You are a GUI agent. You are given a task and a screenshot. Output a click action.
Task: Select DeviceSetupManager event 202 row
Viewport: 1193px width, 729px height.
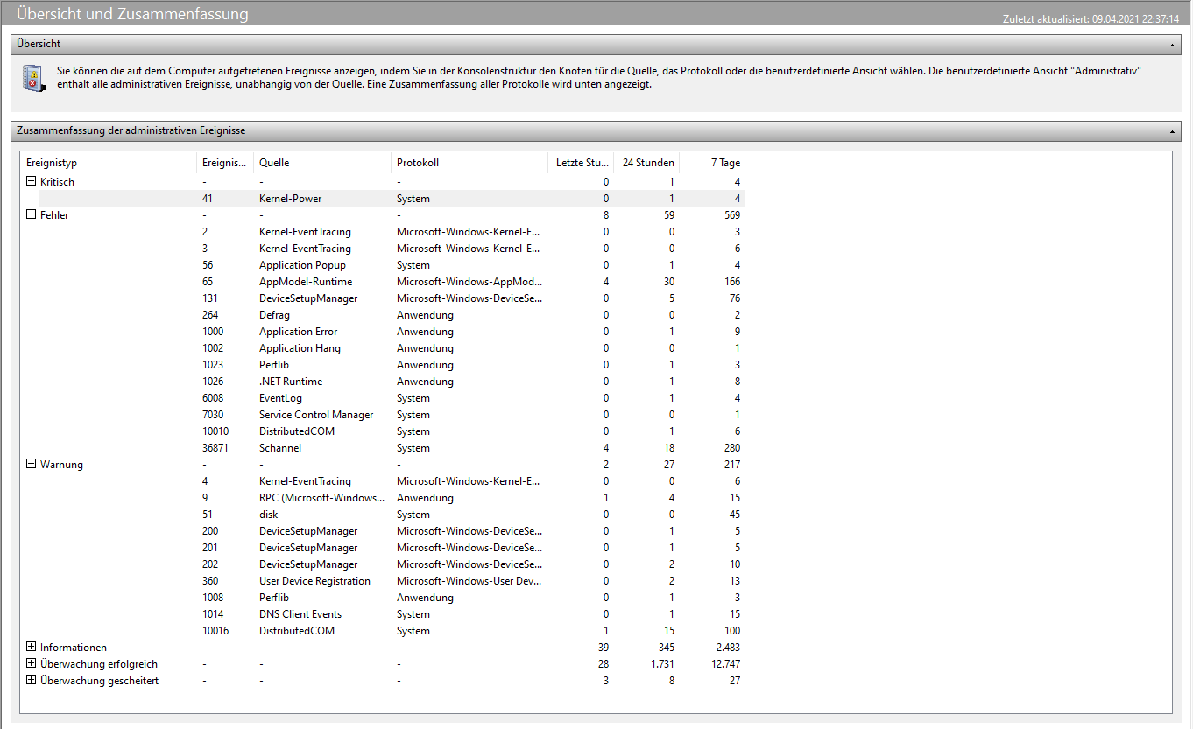392,564
